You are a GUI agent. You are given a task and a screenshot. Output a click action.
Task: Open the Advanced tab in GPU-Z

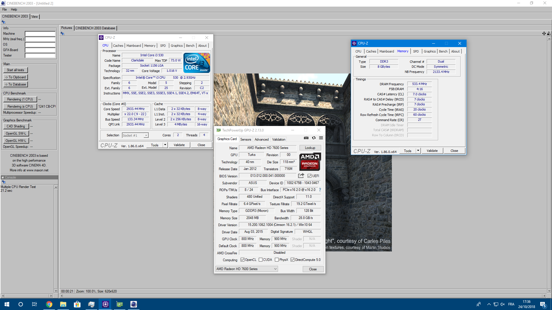262,139
